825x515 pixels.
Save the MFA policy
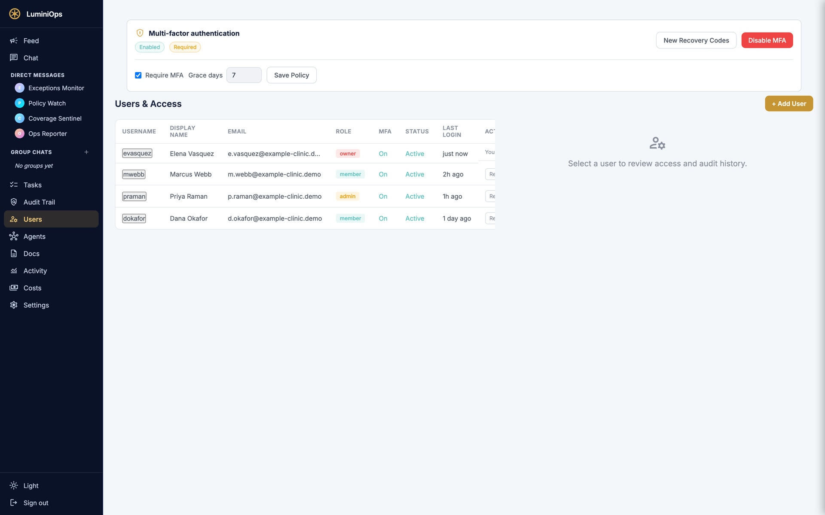click(291, 75)
